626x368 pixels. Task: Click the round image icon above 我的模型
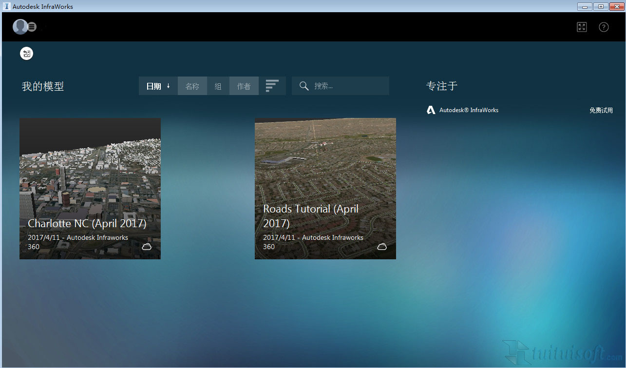[27, 54]
